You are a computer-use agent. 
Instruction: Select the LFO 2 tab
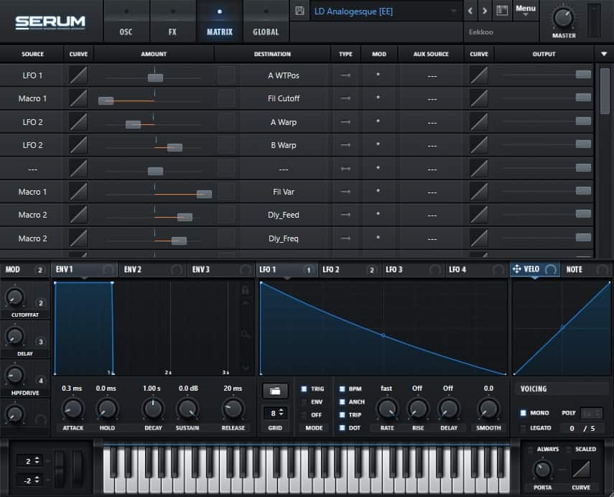click(348, 269)
